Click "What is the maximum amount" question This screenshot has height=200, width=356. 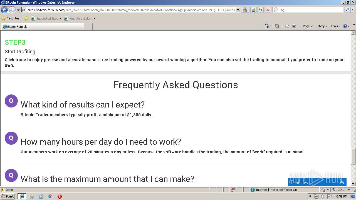pyautogui.click(x=107, y=179)
